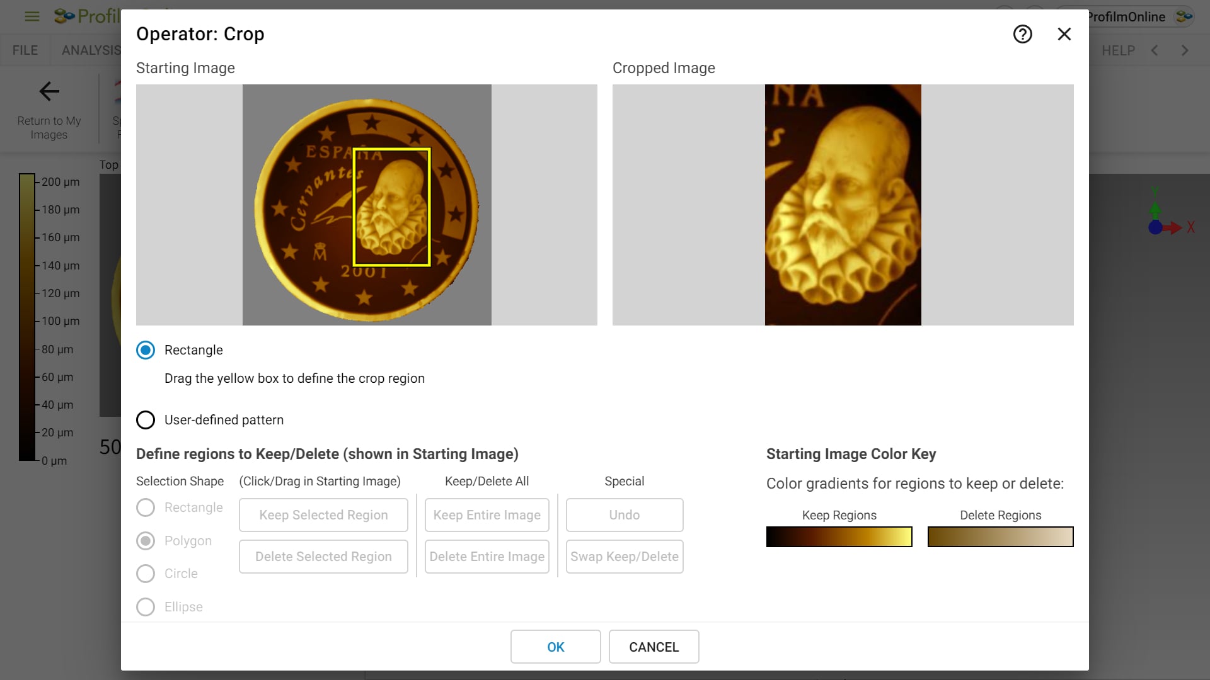
Task: Open the HELP menu in background window
Action: coord(1118,50)
